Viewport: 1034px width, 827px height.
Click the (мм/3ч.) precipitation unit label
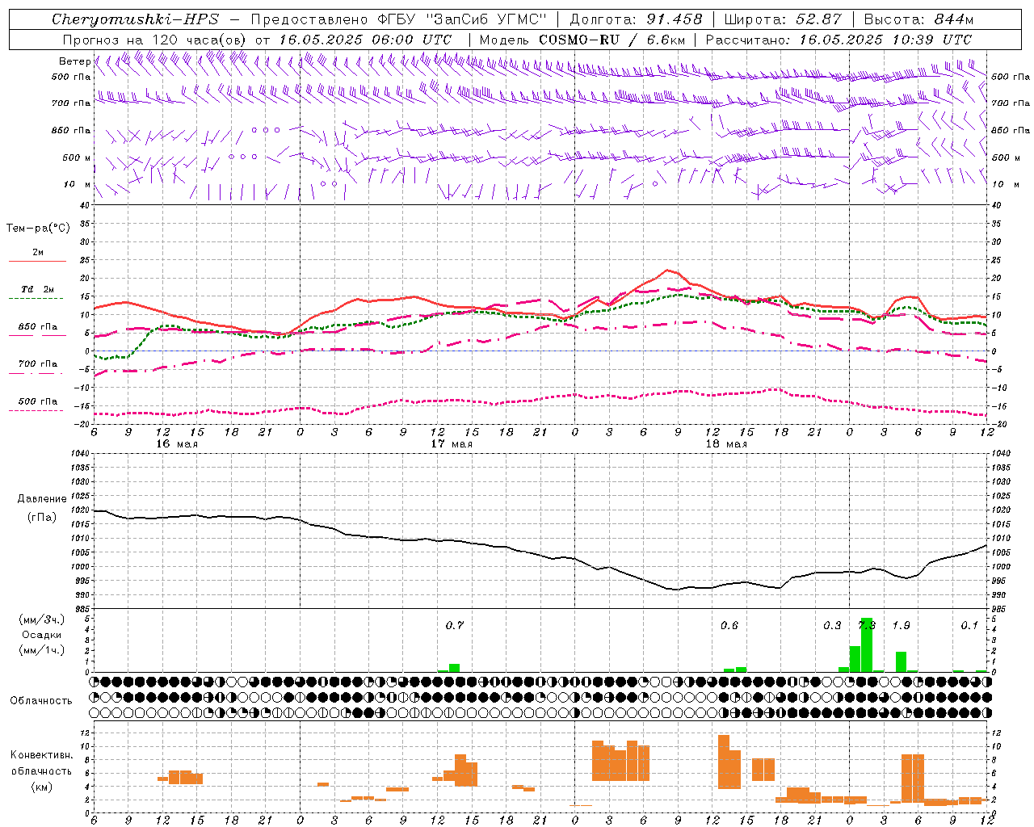[42, 619]
